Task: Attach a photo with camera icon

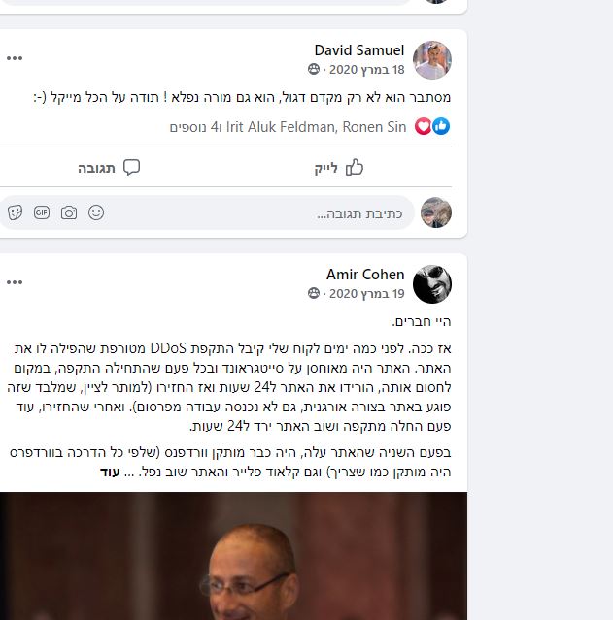Action: (x=69, y=212)
